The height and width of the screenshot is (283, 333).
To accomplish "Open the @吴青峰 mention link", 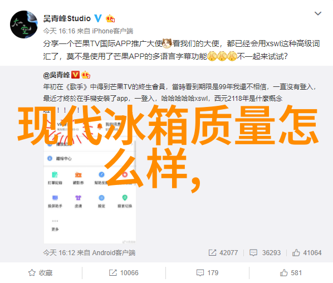I will (56, 75).
